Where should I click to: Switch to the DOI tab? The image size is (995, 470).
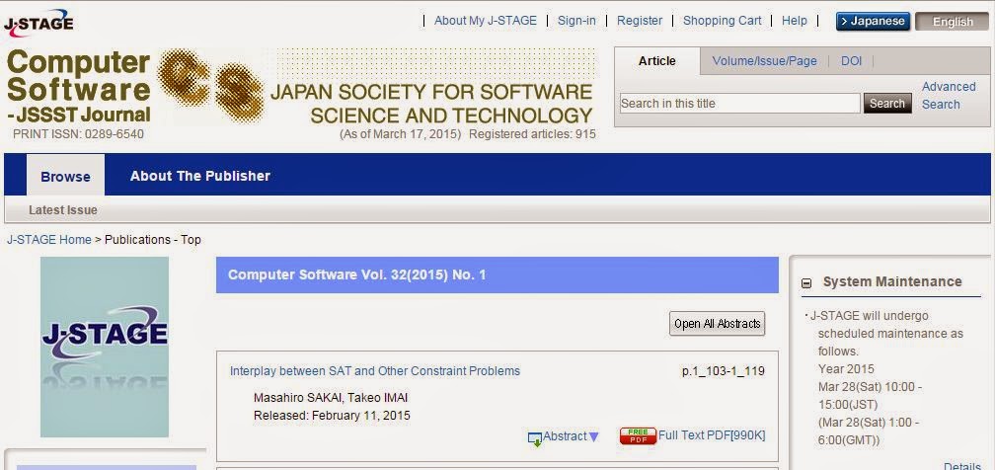click(x=851, y=61)
